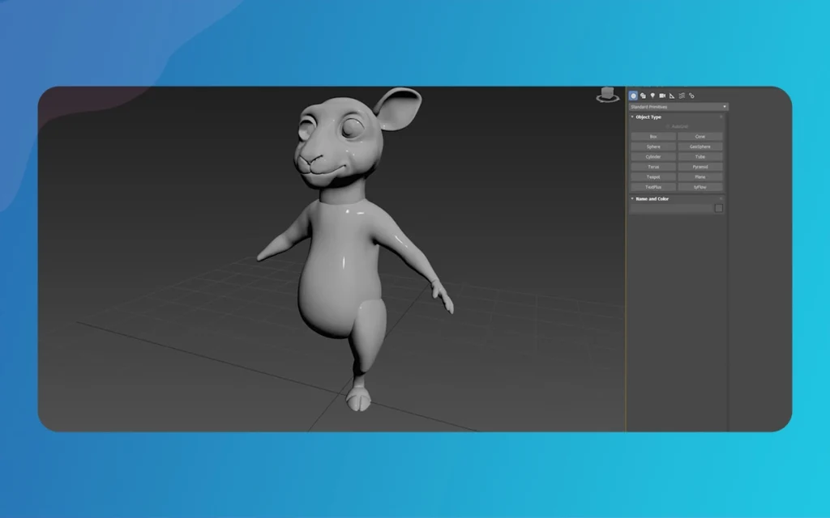Viewport: 830px width, 518px height.
Task: Collapse the Object Type rollout
Action: [634, 116]
